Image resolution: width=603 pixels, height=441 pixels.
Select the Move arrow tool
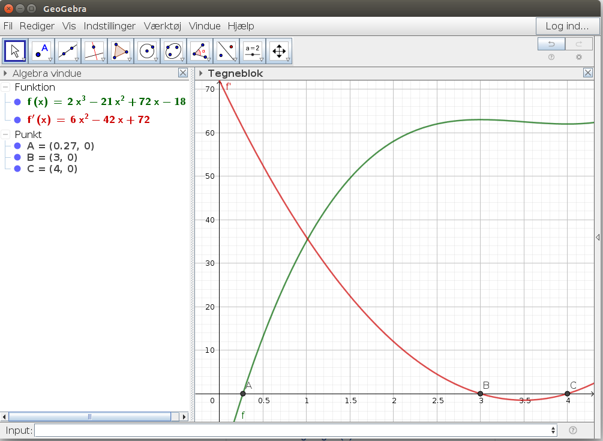(15, 51)
